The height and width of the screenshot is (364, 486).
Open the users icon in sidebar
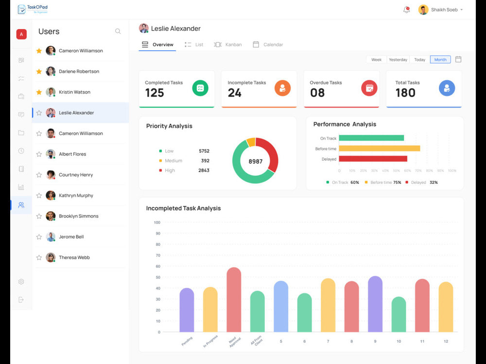21,205
